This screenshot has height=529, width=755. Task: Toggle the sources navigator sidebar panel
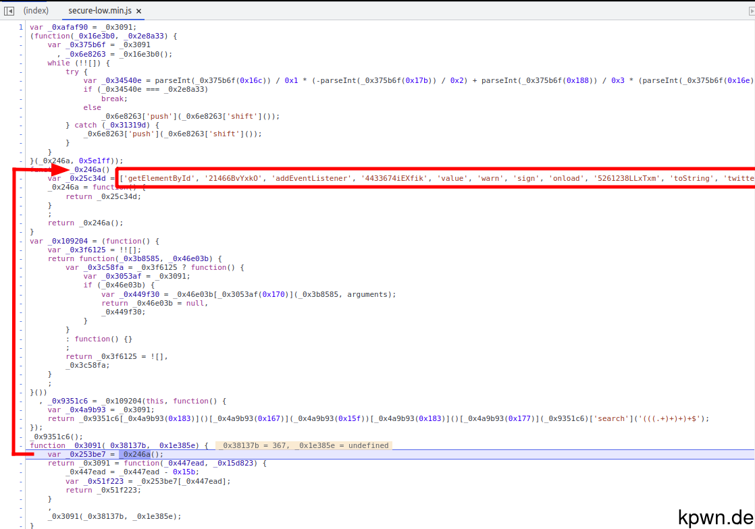pyautogui.click(x=8, y=10)
